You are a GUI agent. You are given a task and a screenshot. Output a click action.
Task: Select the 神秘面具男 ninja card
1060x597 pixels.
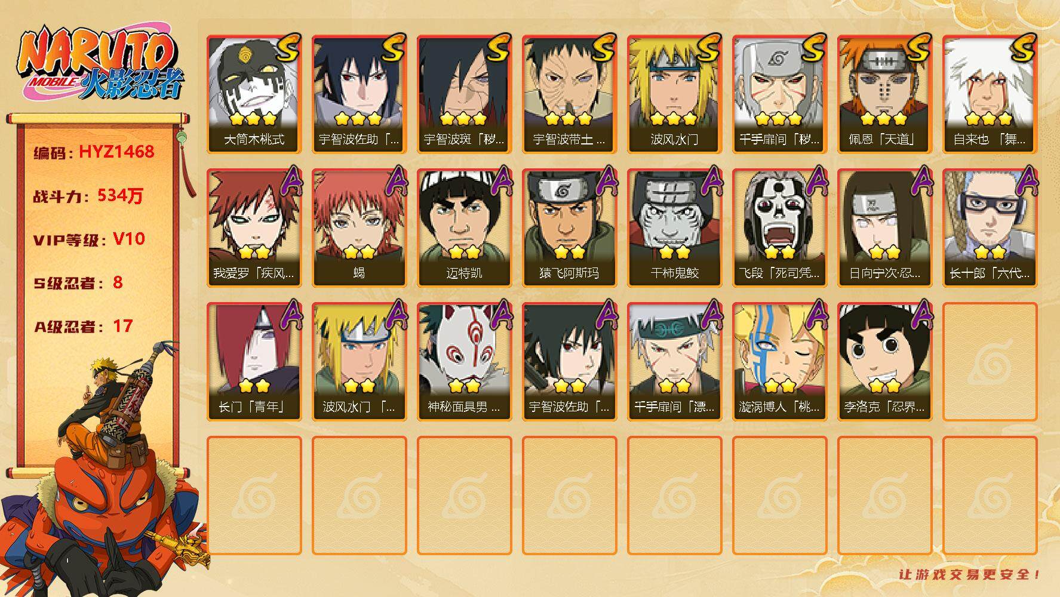tap(465, 362)
